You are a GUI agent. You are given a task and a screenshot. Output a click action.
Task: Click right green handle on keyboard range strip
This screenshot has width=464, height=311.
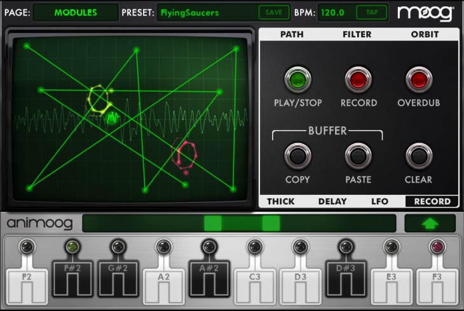pyautogui.click(x=271, y=223)
